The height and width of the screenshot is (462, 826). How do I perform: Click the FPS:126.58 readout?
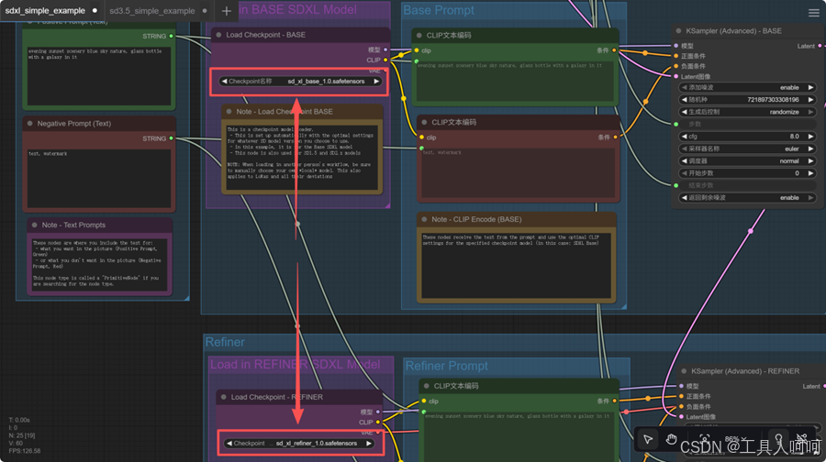24,451
